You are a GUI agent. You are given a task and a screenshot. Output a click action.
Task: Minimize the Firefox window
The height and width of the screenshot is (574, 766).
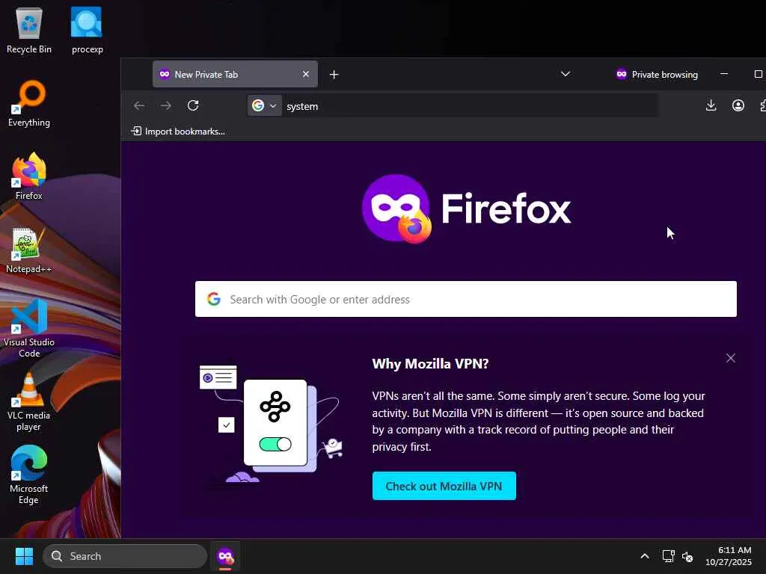pyautogui.click(x=724, y=74)
